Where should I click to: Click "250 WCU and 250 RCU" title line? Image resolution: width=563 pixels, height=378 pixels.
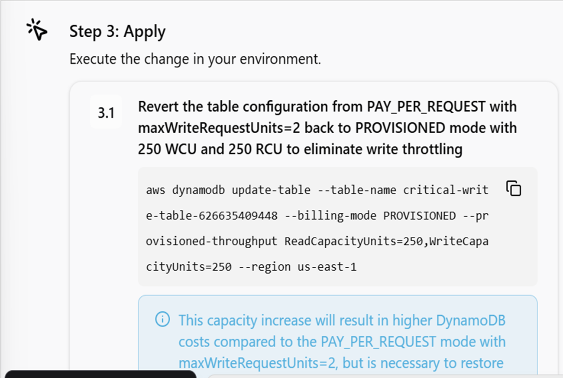click(x=300, y=149)
